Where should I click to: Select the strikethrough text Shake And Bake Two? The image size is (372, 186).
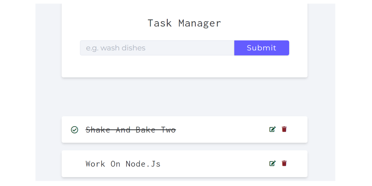pyautogui.click(x=130, y=130)
